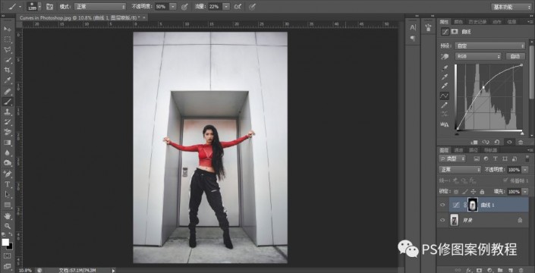Select the Crop tool

(7, 71)
